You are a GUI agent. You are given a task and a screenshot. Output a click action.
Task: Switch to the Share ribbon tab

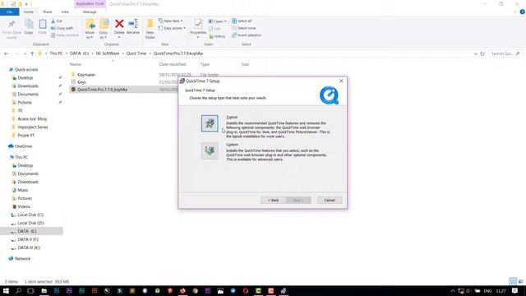pos(48,12)
